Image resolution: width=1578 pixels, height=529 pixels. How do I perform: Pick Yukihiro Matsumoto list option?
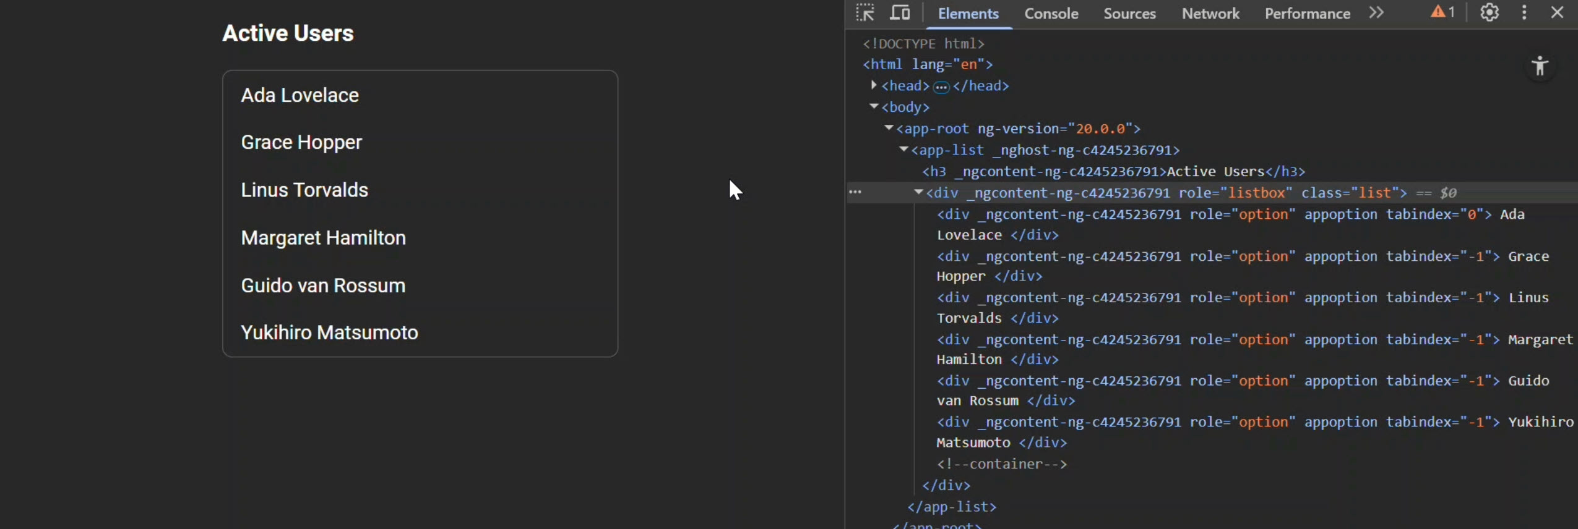tap(420, 332)
